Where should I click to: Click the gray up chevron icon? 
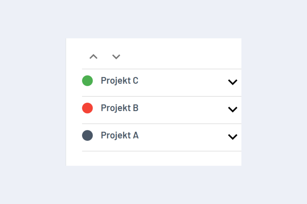pyautogui.click(x=93, y=57)
